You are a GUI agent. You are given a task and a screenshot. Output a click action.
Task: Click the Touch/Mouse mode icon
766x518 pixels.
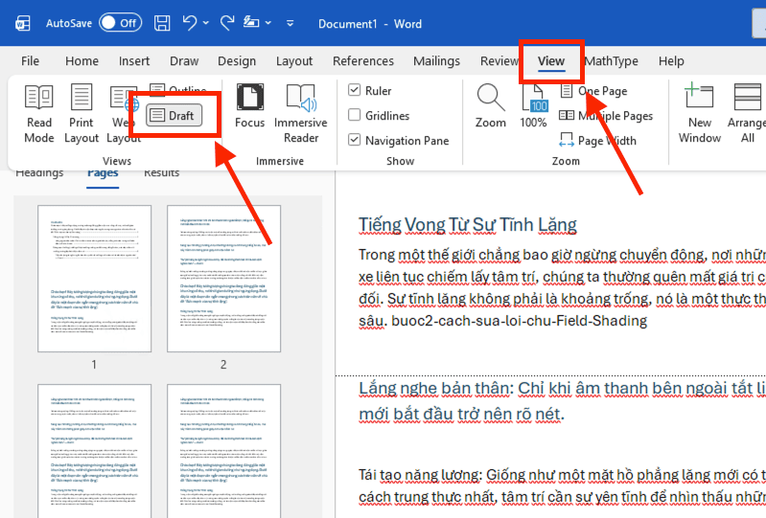coord(251,22)
